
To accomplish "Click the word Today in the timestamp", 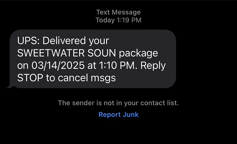I will pos(105,20).
